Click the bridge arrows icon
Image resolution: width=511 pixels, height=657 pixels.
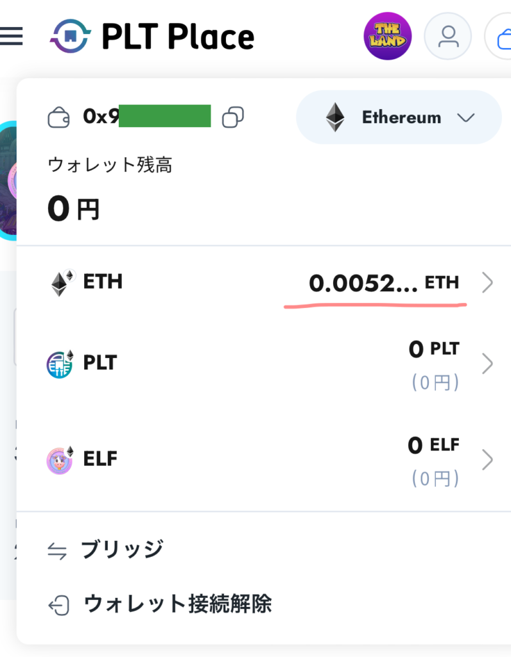58,550
